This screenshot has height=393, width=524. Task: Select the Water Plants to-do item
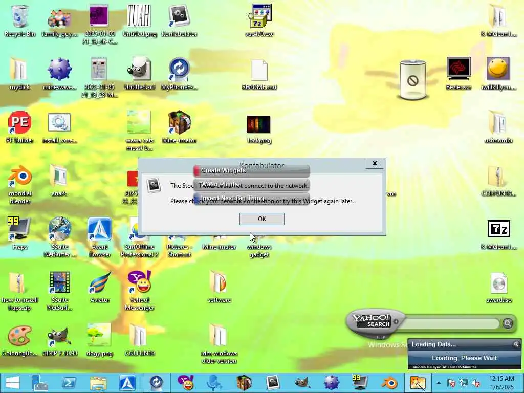(251, 184)
